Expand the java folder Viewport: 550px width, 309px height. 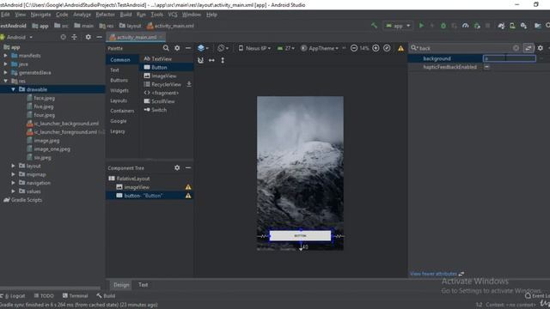point(6,64)
